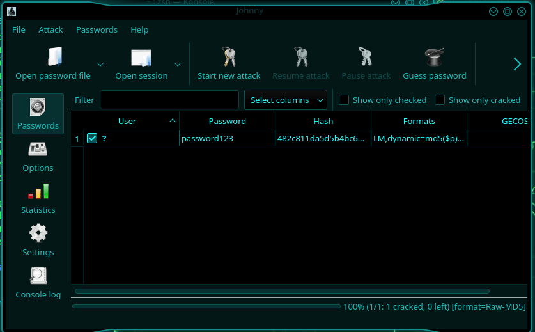Enable Show only cracked checkbox
This screenshot has width=535, height=332.
[x=440, y=100]
